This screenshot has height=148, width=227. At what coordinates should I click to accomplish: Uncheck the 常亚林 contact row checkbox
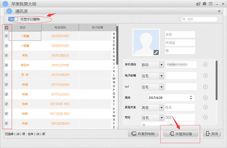pos(6,65)
